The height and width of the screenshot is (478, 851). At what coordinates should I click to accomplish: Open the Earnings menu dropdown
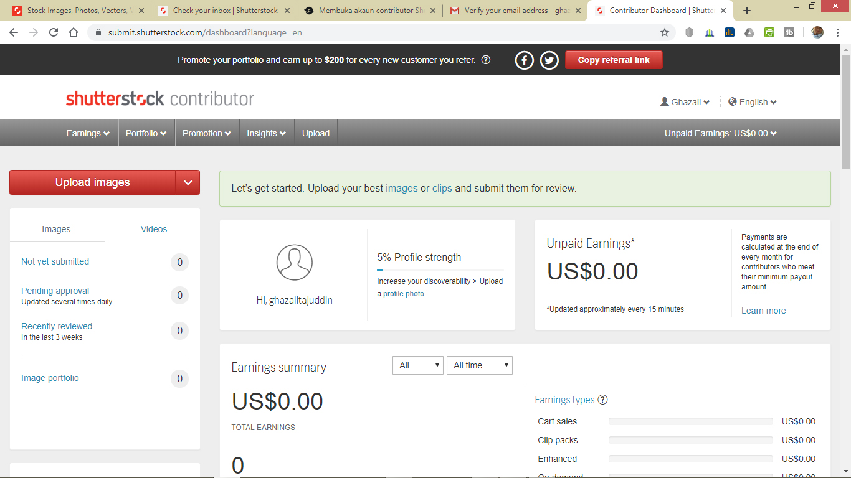point(88,133)
